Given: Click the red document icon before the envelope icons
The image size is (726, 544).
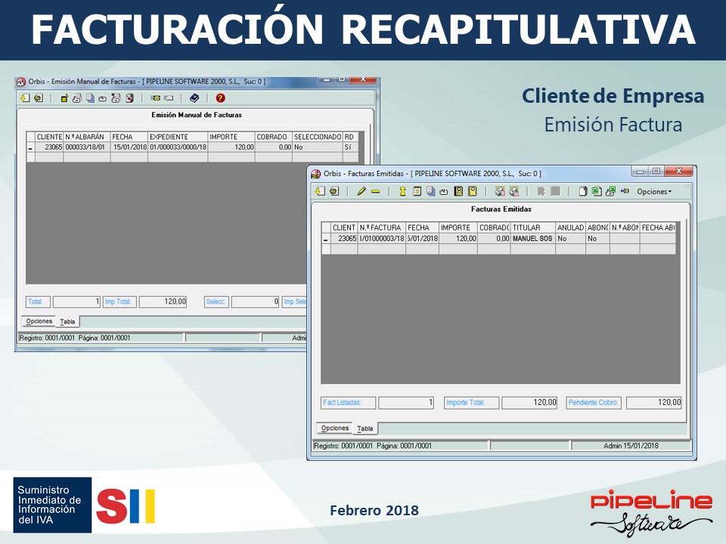Looking at the screenshot, I should (130, 98).
